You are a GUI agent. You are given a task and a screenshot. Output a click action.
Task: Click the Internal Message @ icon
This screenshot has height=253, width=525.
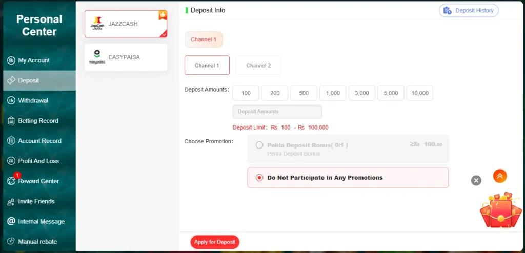point(11,222)
